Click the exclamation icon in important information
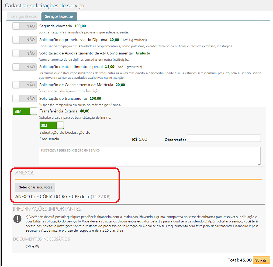Screen dimensions: 273x267 tap(17, 219)
